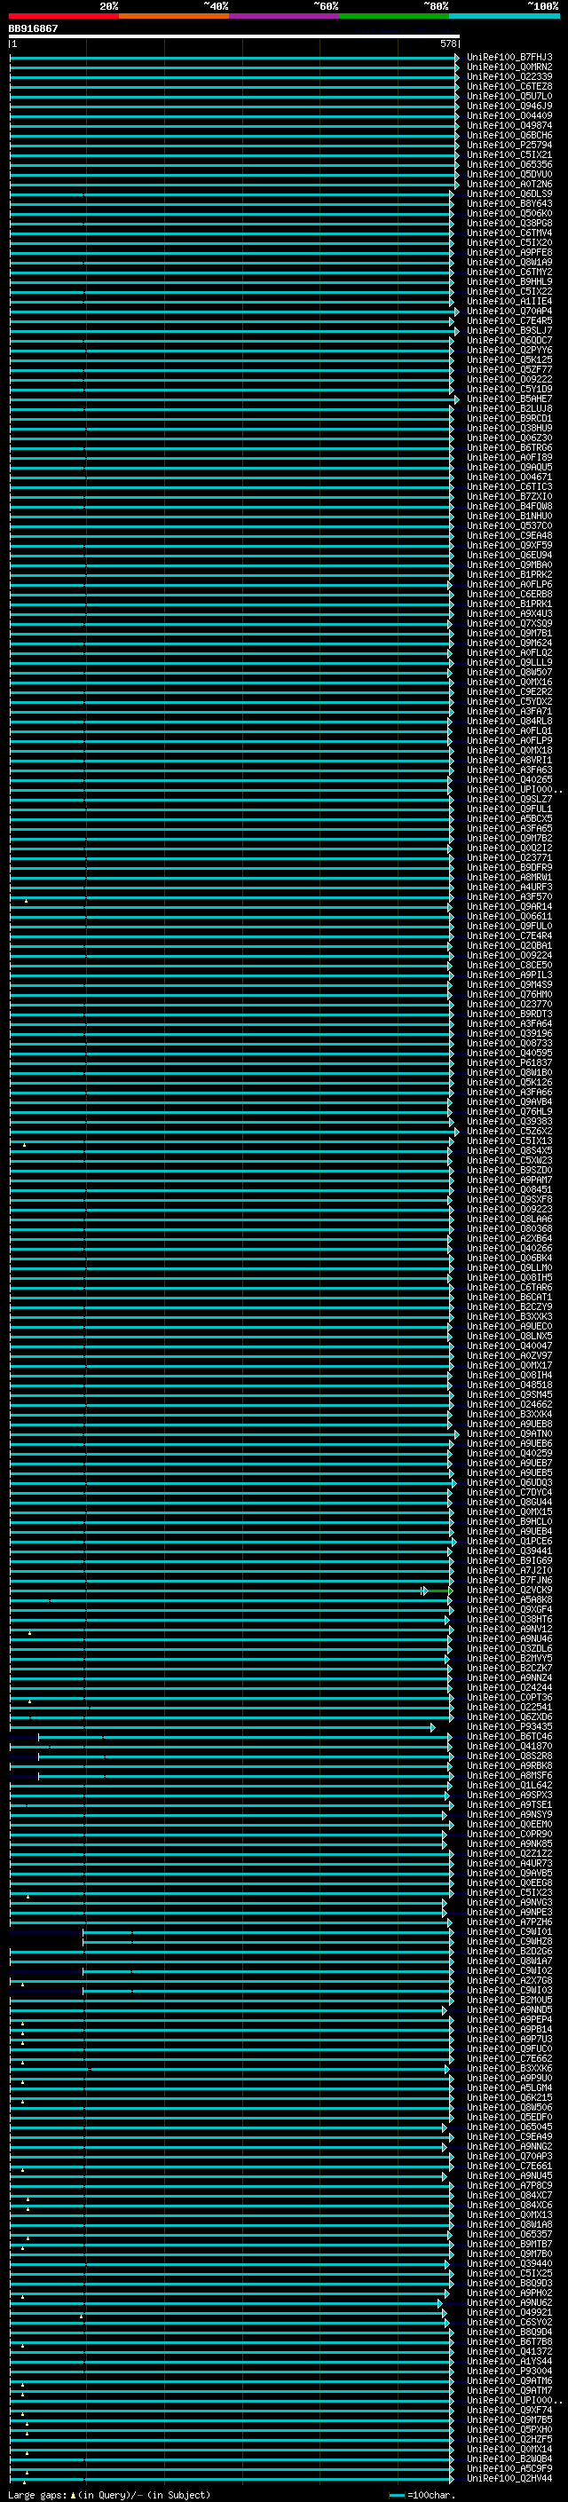
Task: Click hit UniRef100_A1IIE4
Action: (x=509, y=302)
